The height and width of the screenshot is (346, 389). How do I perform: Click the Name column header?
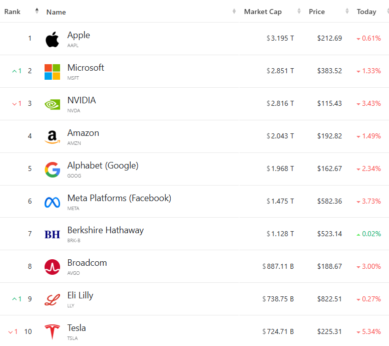(x=56, y=12)
